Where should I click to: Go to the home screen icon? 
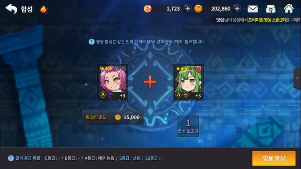(x=289, y=9)
